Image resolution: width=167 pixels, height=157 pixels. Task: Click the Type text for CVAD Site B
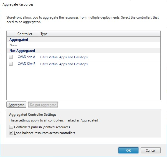64,64
